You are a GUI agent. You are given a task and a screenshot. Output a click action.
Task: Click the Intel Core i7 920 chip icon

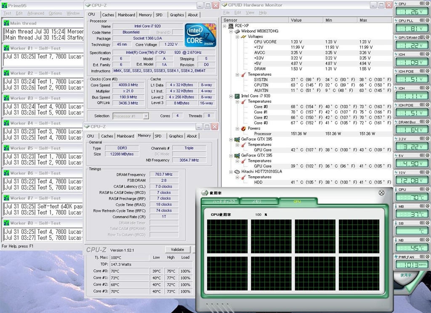click(x=237, y=96)
